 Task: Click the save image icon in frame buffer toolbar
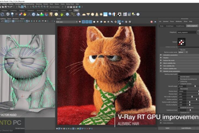pos(101,22)
